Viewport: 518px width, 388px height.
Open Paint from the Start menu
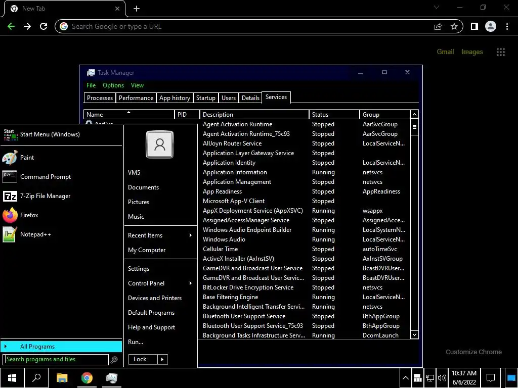[x=61, y=158]
